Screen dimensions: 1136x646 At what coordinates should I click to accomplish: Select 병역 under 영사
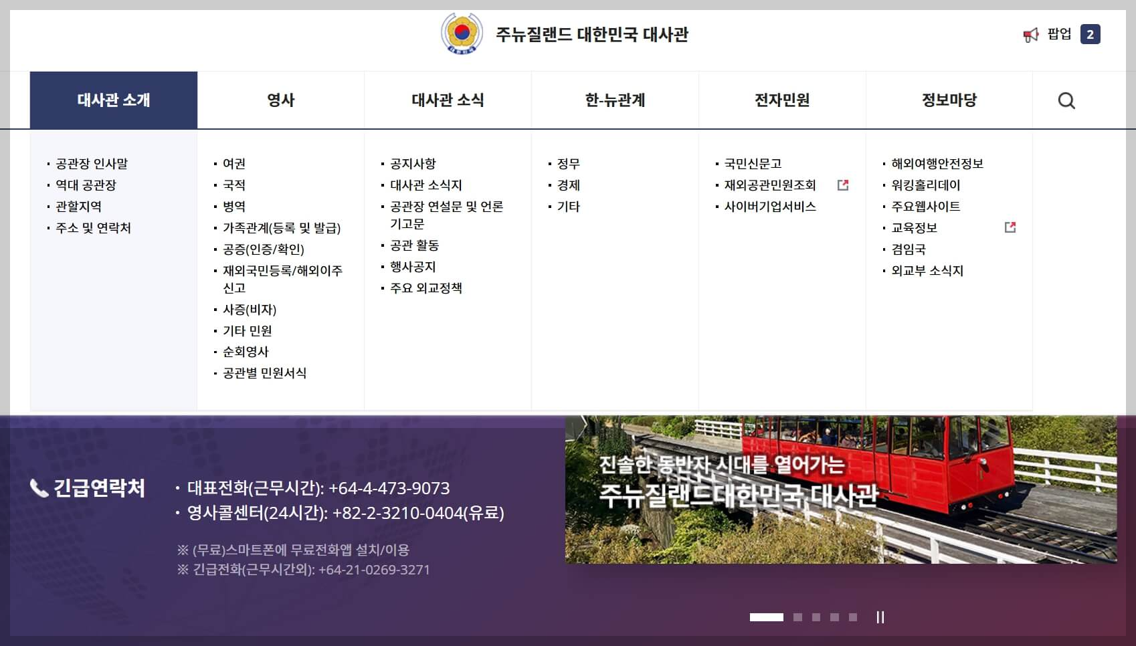click(234, 207)
